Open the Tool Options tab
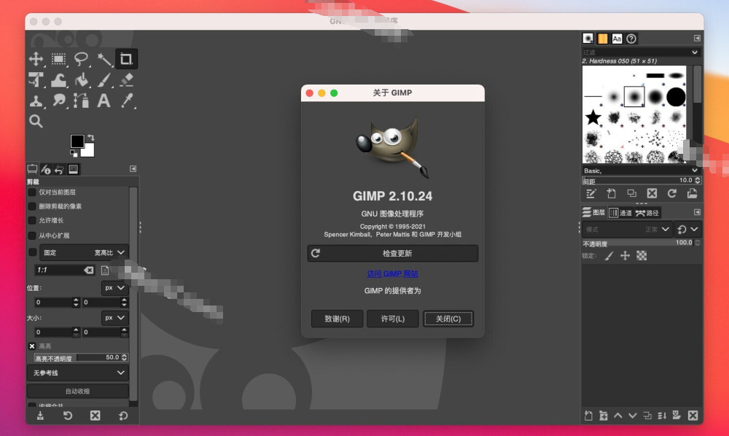This screenshot has width=729, height=436. click(33, 169)
